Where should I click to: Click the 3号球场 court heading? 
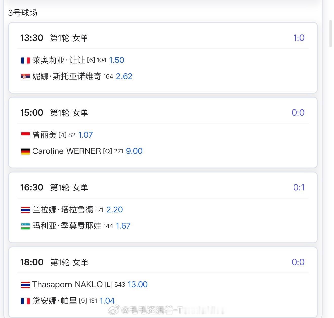coord(23,13)
